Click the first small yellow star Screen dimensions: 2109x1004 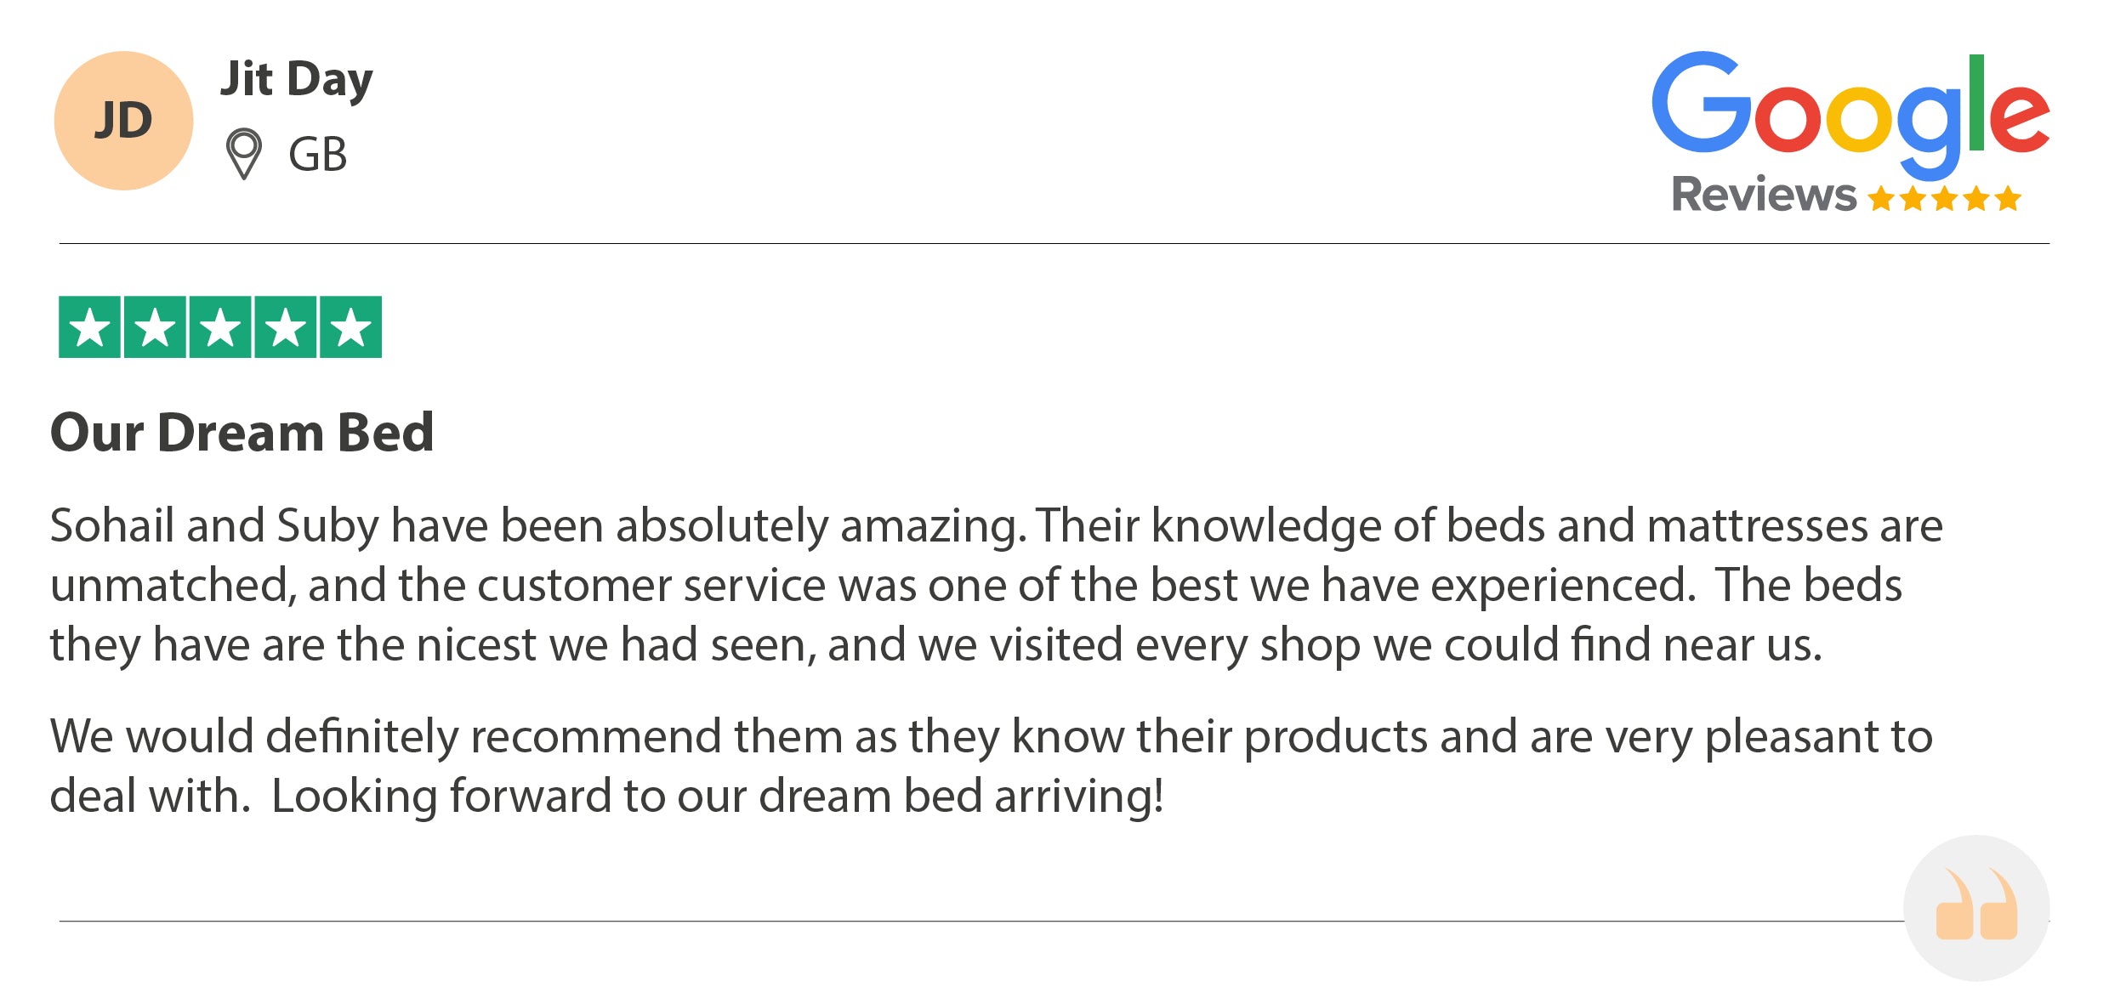pyautogui.click(x=1881, y=199)
